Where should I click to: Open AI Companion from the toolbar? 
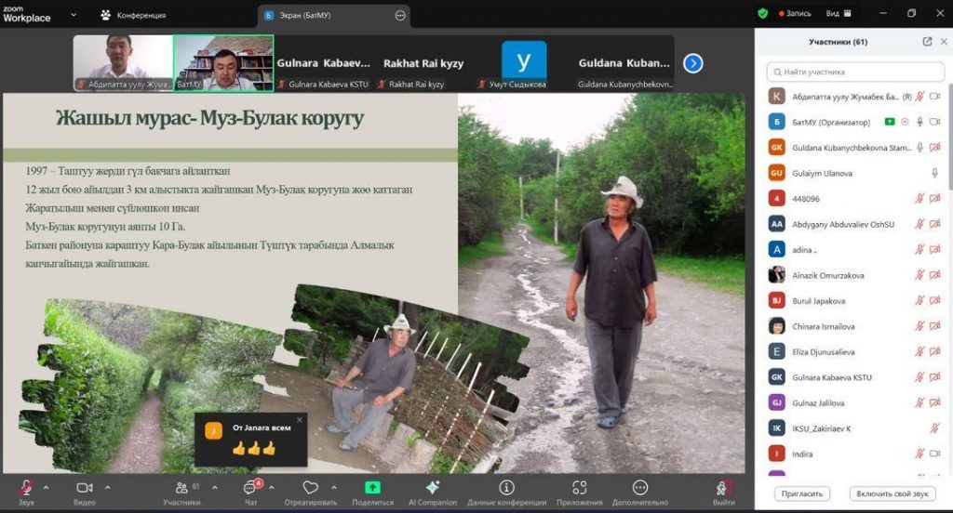pyautogui.click(x=432, y=488)
